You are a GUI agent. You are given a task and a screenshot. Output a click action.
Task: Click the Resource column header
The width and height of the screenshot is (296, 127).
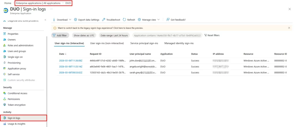[x=248, y=54]
